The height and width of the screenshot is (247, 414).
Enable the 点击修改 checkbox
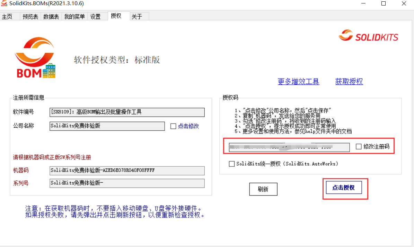[x=173, y=126]
